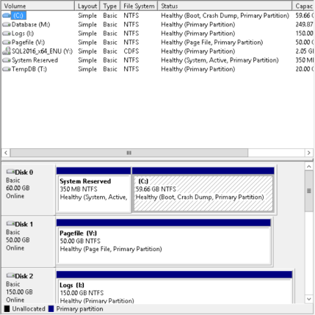Select the TempDB (T:) drive icon
The image size is (315, 315).
[x=7, y=69]
